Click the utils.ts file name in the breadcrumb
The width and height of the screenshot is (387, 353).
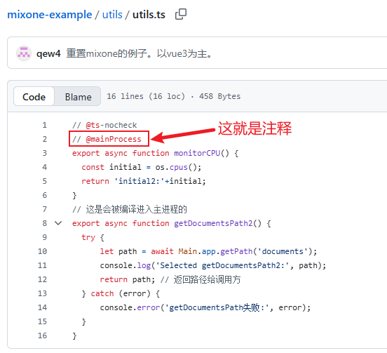149,15
